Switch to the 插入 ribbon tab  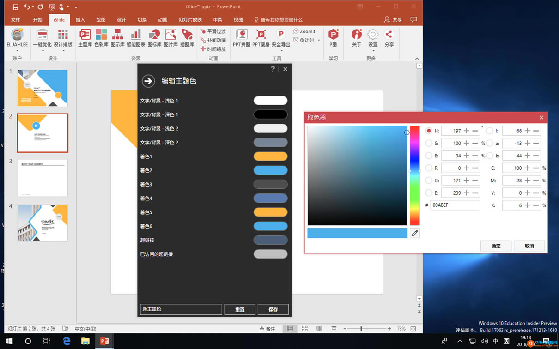80,20
